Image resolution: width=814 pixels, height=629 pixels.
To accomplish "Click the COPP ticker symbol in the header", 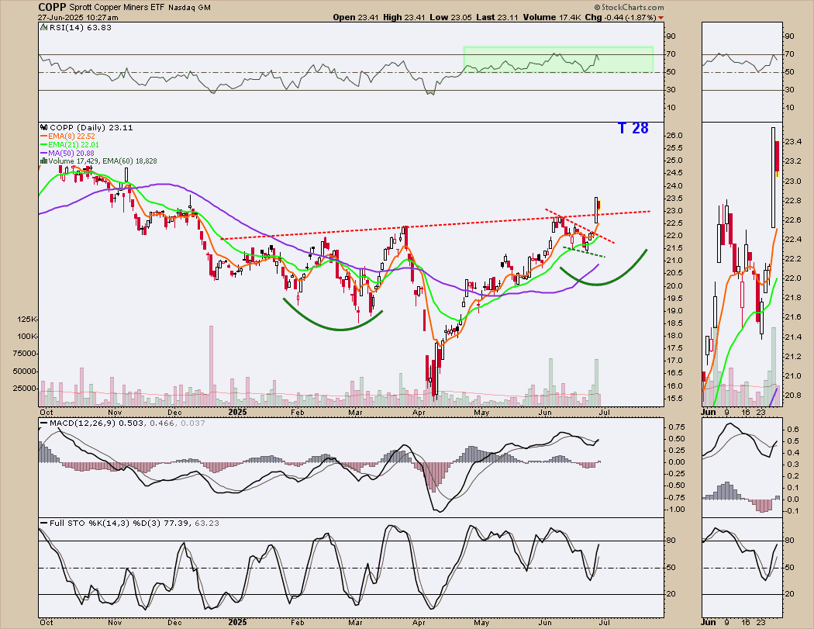I will tap(52, 7).
